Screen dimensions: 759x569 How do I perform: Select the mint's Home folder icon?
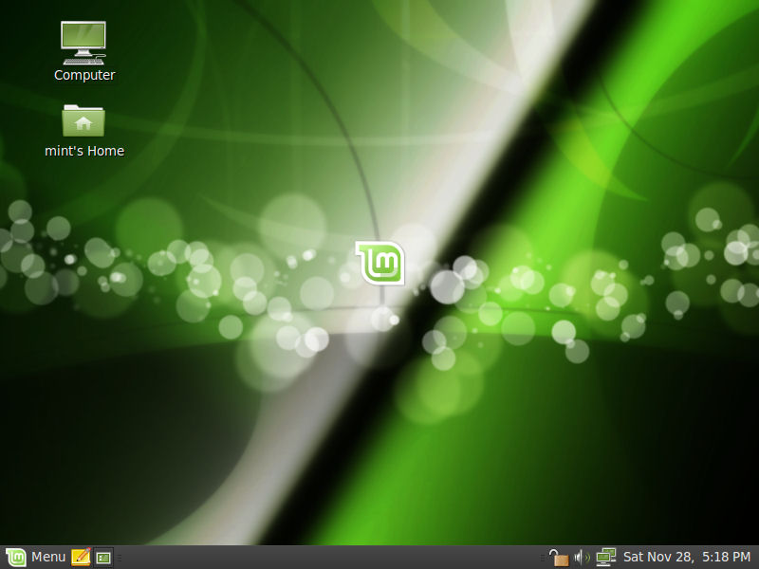coord(83,120)
